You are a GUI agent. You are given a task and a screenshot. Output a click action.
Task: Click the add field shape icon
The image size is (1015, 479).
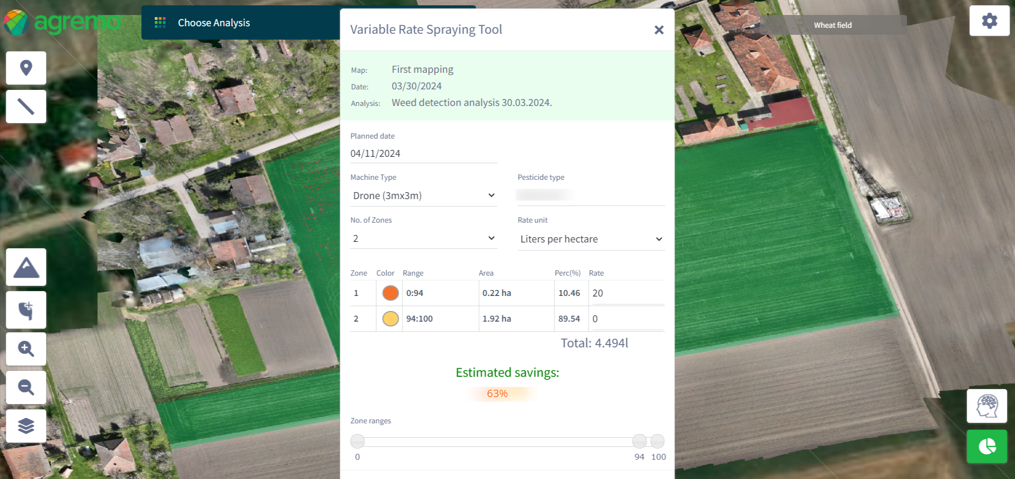click(x=26, y=310)
